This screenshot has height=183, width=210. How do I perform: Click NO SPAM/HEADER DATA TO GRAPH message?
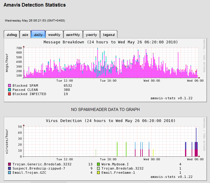(x=105, y=109)
